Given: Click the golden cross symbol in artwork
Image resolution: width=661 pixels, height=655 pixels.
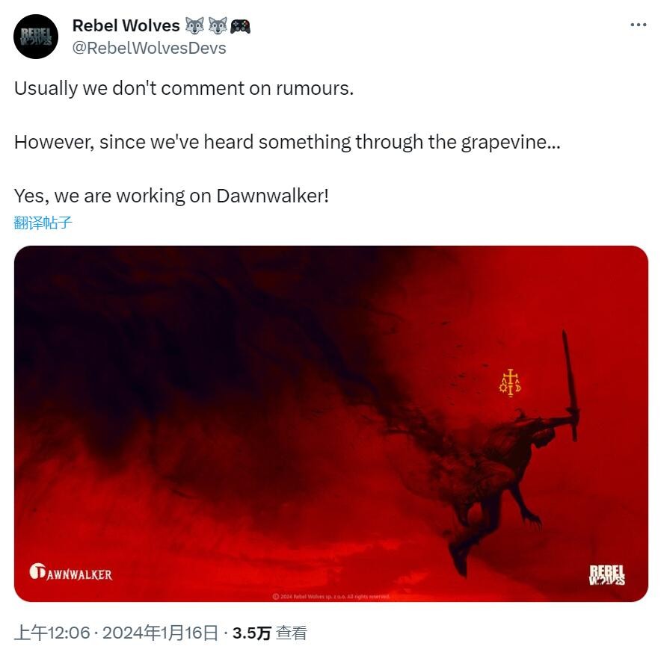Looking at the screenshot, I should click(x=510, y=383).
